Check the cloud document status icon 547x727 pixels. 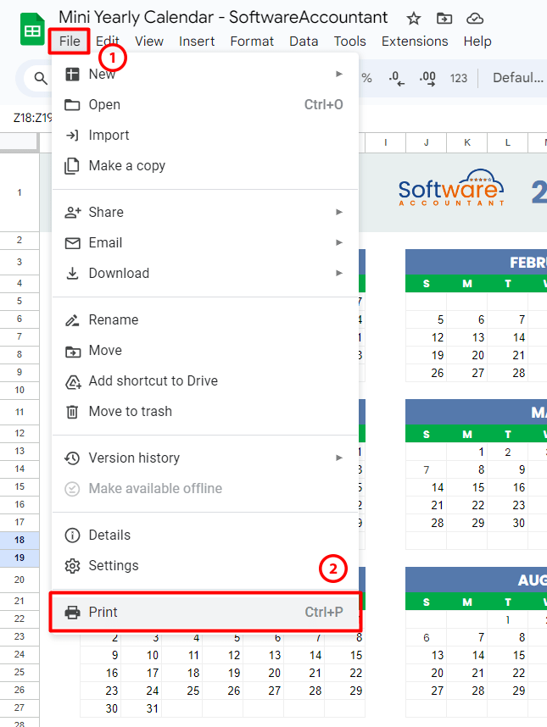point(475,19)
